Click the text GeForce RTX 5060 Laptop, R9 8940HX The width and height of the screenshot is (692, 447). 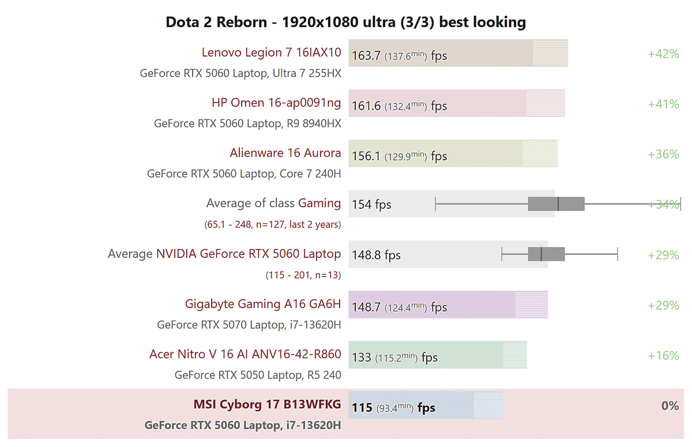point(247,123)
